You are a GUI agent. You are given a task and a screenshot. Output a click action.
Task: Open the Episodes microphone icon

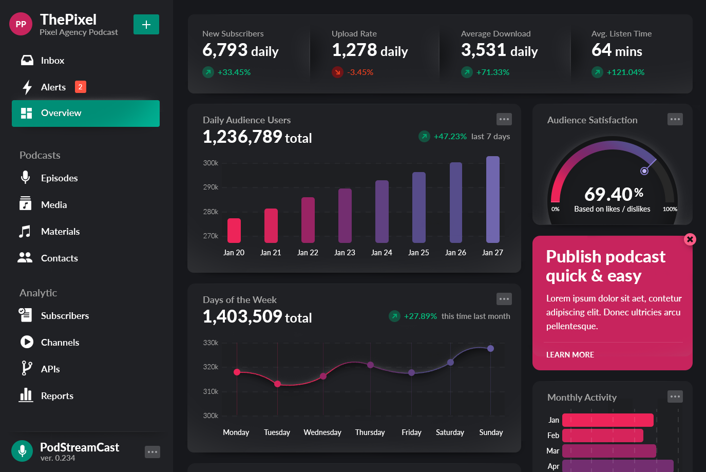coord(25,178)
